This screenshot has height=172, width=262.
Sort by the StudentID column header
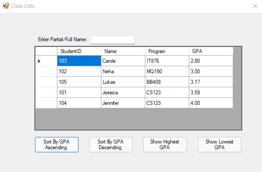pos(79,51)
